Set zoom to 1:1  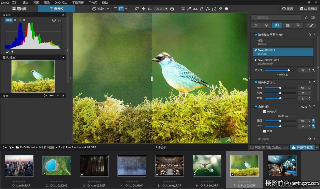point(150,9)
